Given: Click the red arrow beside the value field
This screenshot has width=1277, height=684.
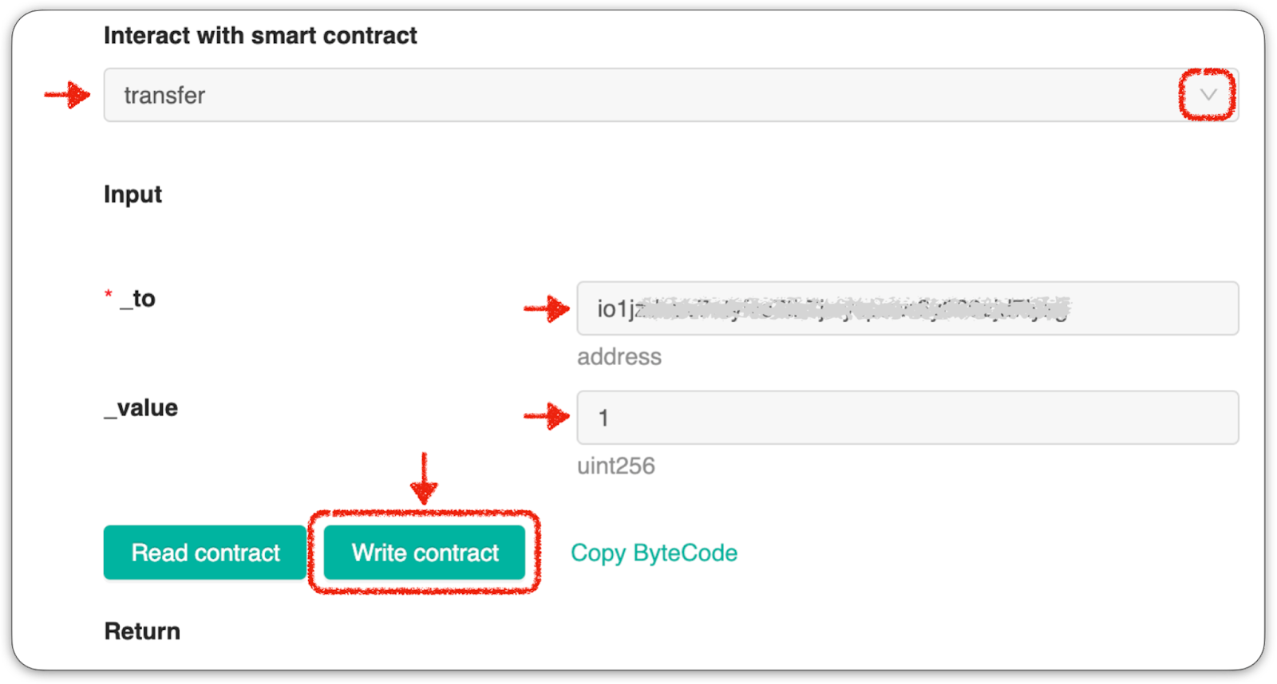Looking at the screenshot, I should pos(547,415).
